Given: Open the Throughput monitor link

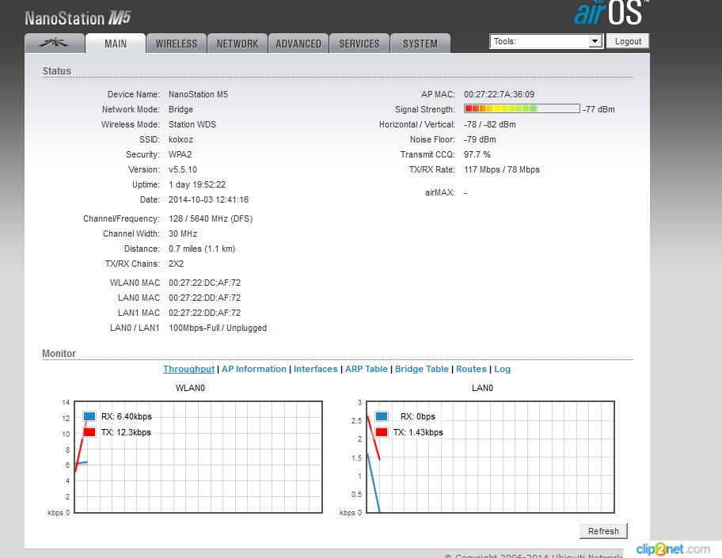Looking at the screenshot, I should (x=188, y=369).
